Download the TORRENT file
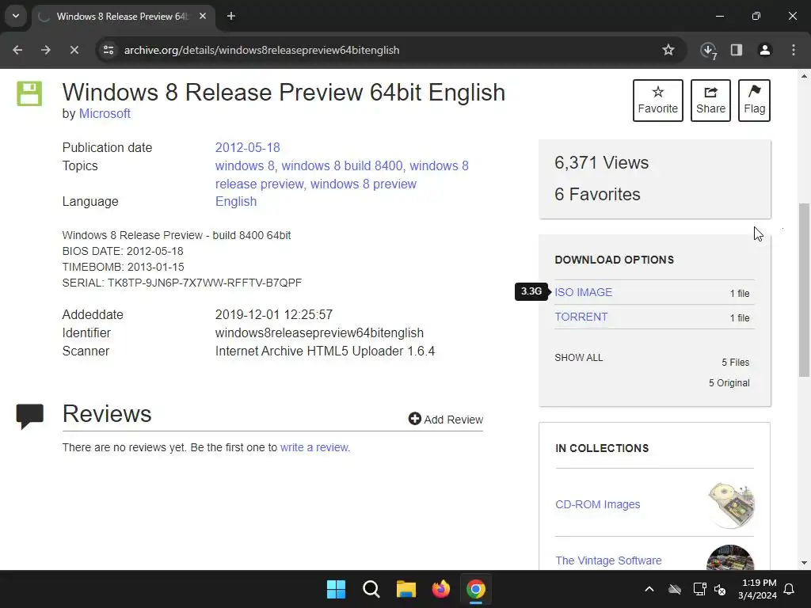Image resolution: width=811 pixels, height=608 pixels. point(581,317)
